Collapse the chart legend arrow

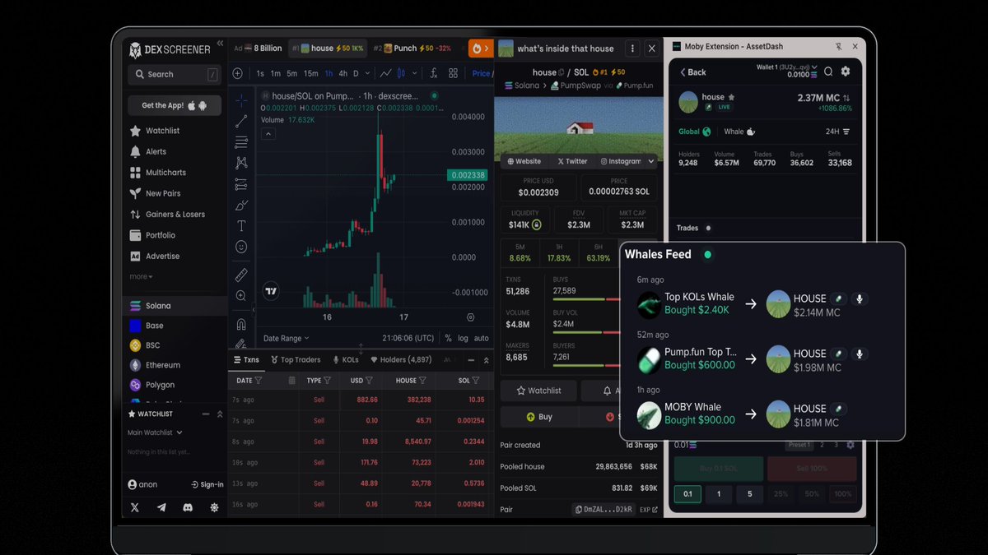(x=268, y=134)
